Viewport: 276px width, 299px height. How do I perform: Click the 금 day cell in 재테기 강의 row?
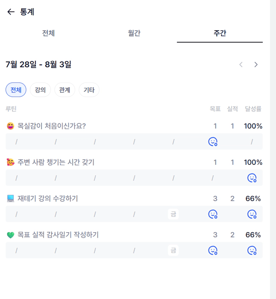coord(173,214)
